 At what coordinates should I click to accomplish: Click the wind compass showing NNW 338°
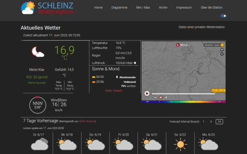(x=37, y=105)
